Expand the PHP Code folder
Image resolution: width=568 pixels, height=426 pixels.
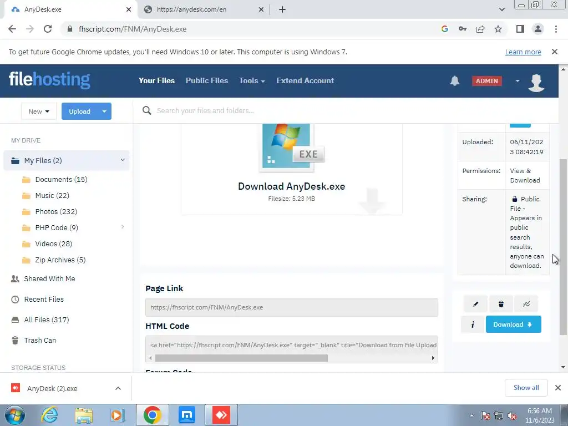click(123, 227)
